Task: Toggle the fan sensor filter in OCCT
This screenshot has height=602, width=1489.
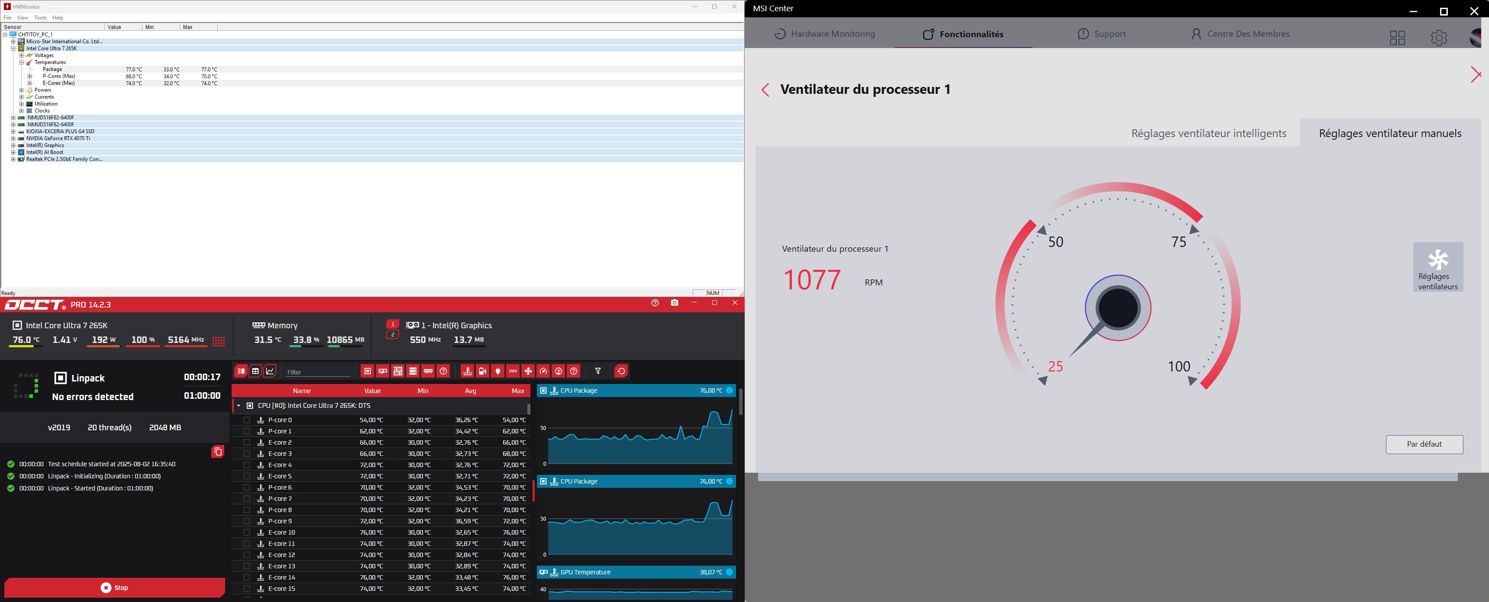Action: [528, 371]
